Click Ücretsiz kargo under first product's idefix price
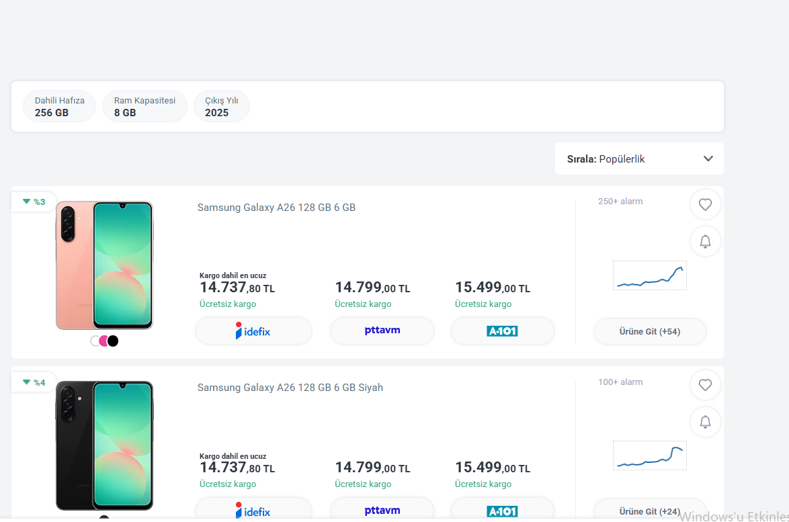The height and width of the screenshot is (522, 789). pyautogui.click(x=227, y=304)
